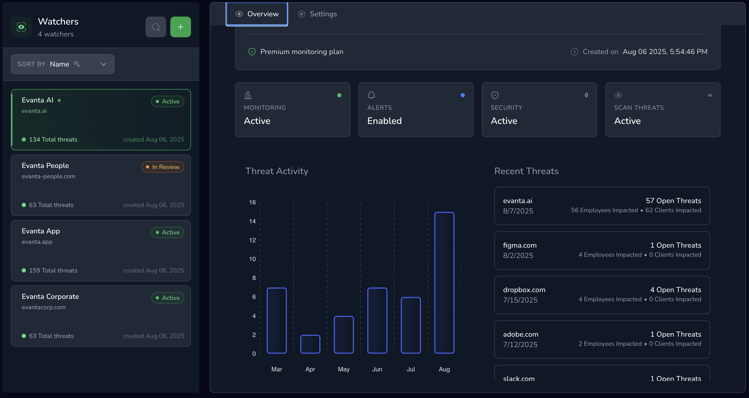The image size is (749, 398).
Task: Open the watcher search button
Action: [156, 27]
